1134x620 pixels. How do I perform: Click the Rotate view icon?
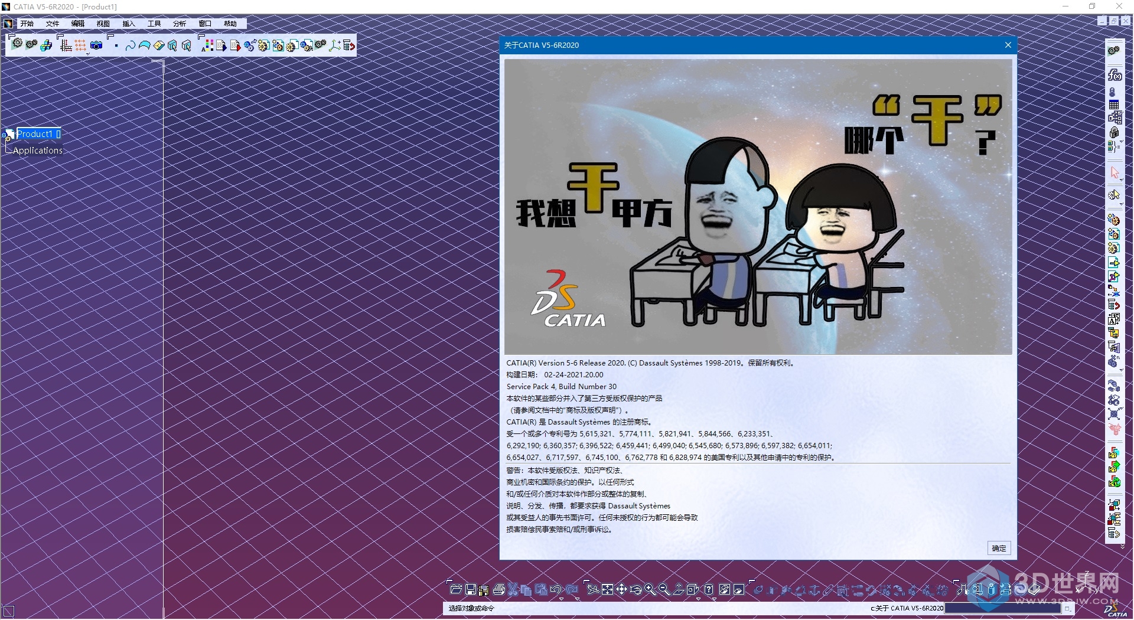tap(636, 589)
